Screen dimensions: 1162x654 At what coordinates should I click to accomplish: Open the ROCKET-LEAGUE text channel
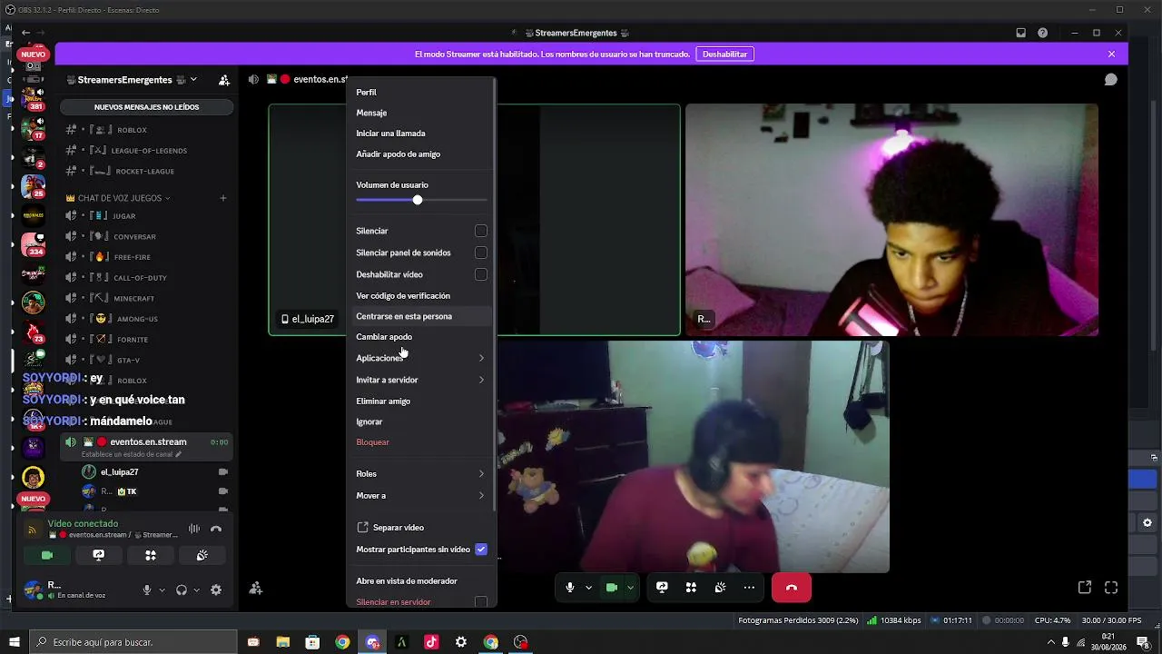(x=145, y=171)
